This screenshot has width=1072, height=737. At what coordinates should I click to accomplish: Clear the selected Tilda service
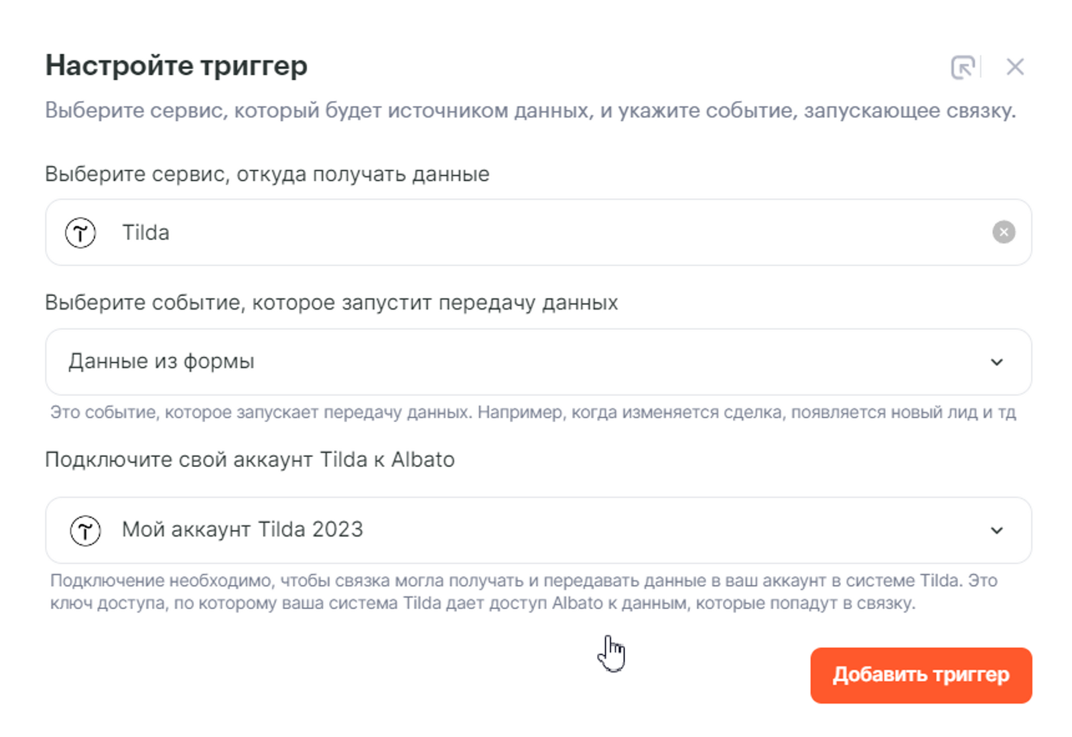tap(1003, 232)
